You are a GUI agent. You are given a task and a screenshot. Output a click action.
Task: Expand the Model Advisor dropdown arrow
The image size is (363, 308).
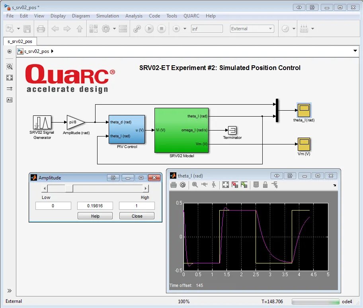294,29
